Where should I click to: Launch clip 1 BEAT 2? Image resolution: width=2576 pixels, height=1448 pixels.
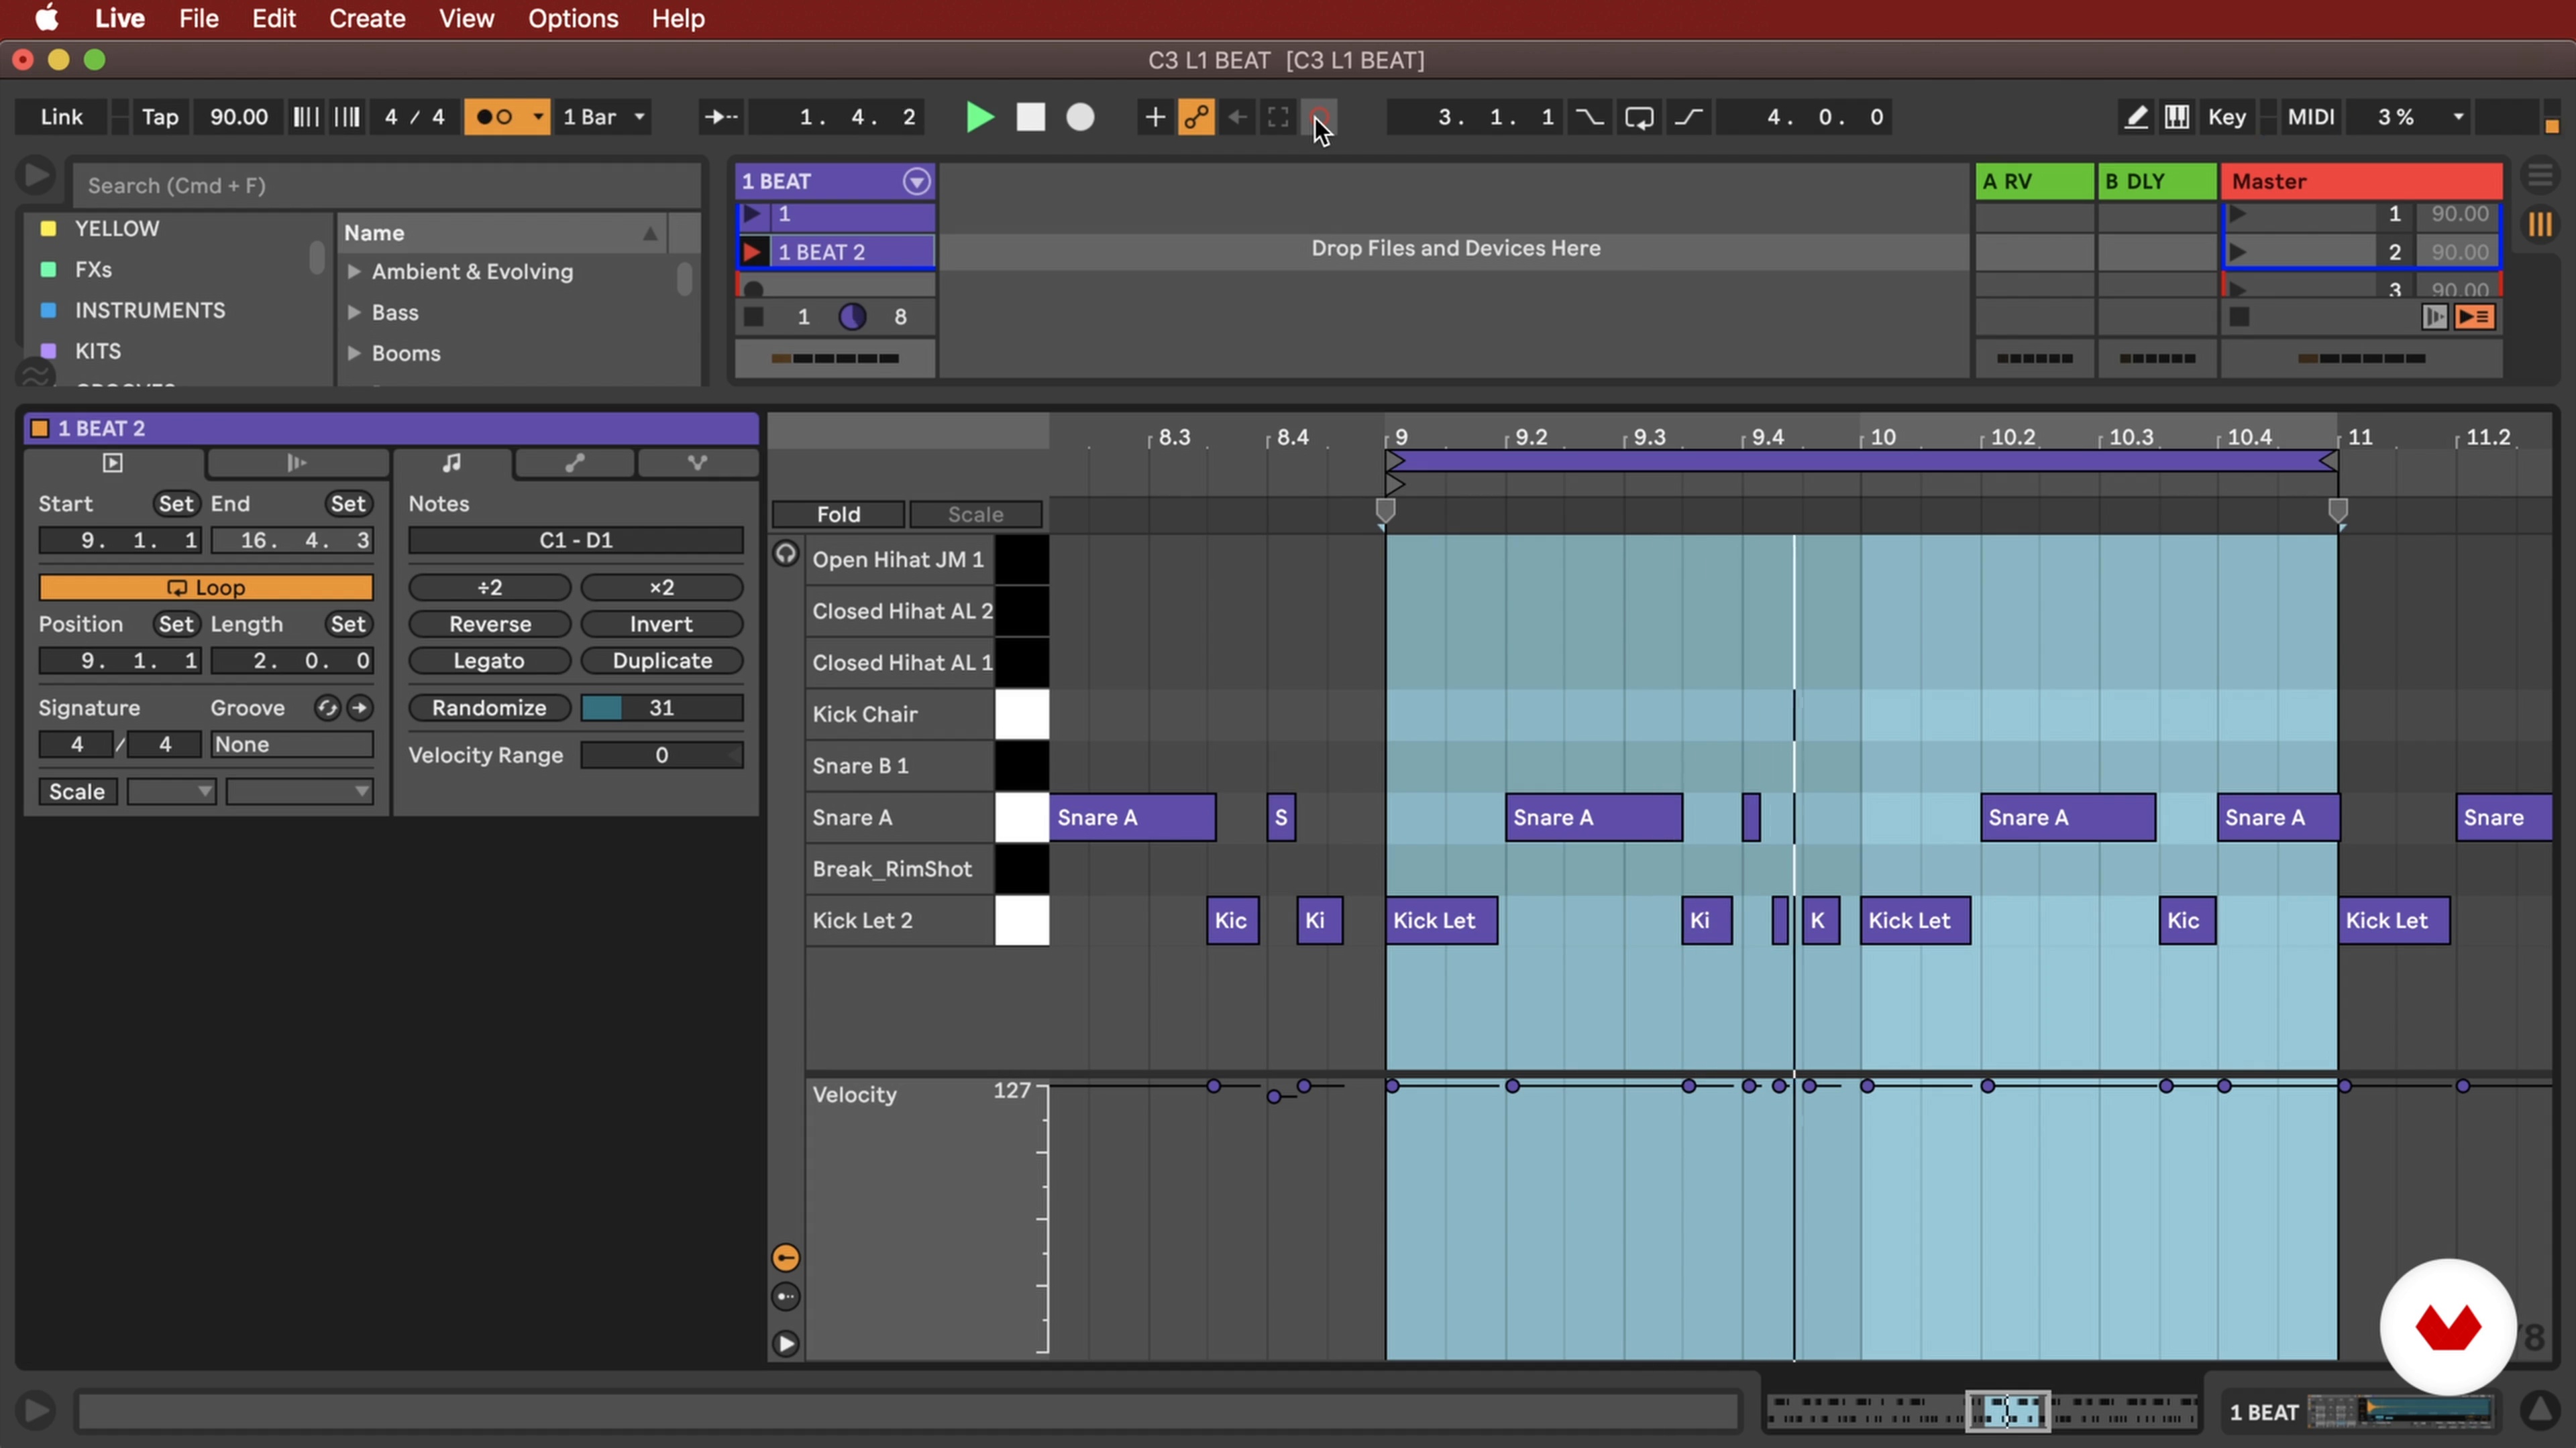click(x=753, y=252)
